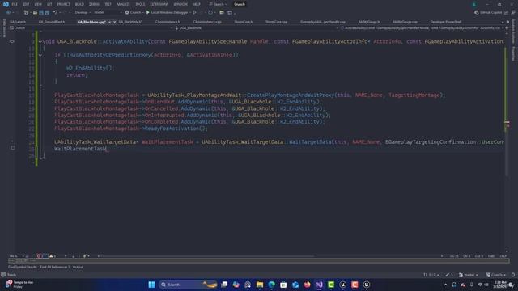Click the notifications bell icon

(x=513, y=275)
